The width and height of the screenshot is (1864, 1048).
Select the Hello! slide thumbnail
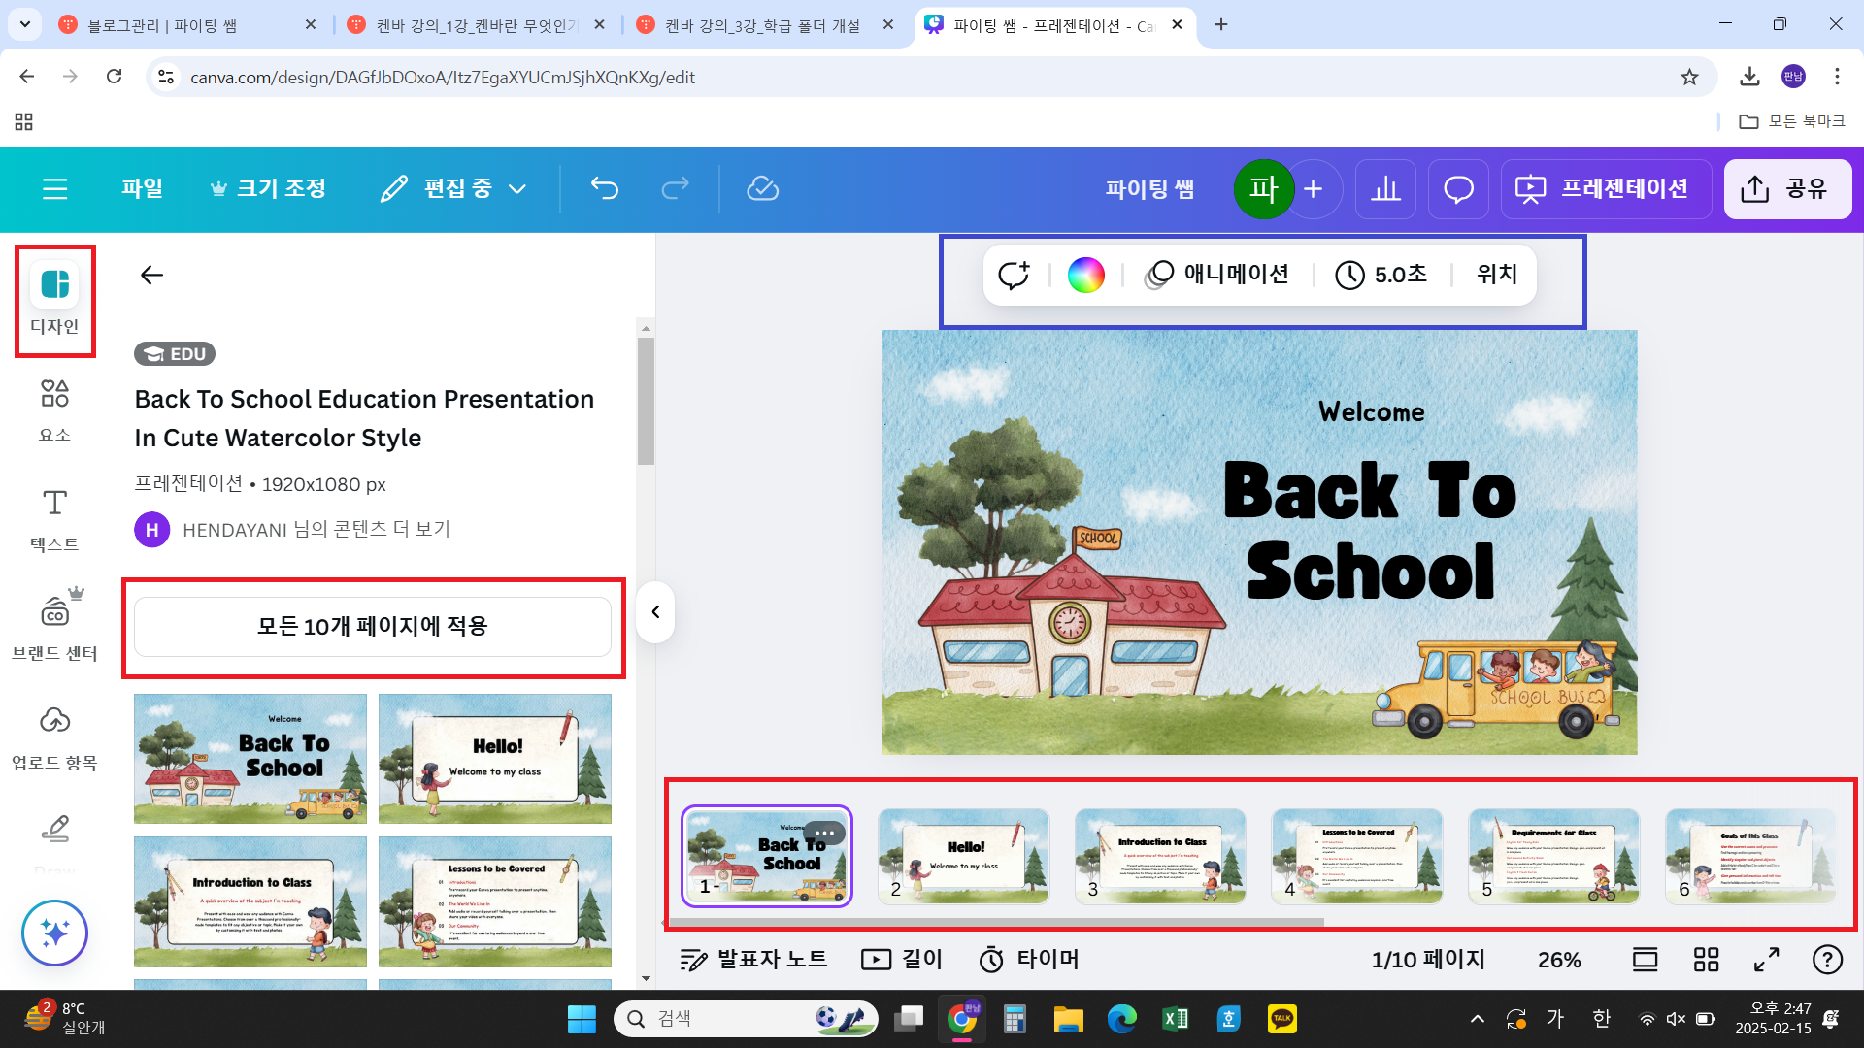tap(963, 857)
